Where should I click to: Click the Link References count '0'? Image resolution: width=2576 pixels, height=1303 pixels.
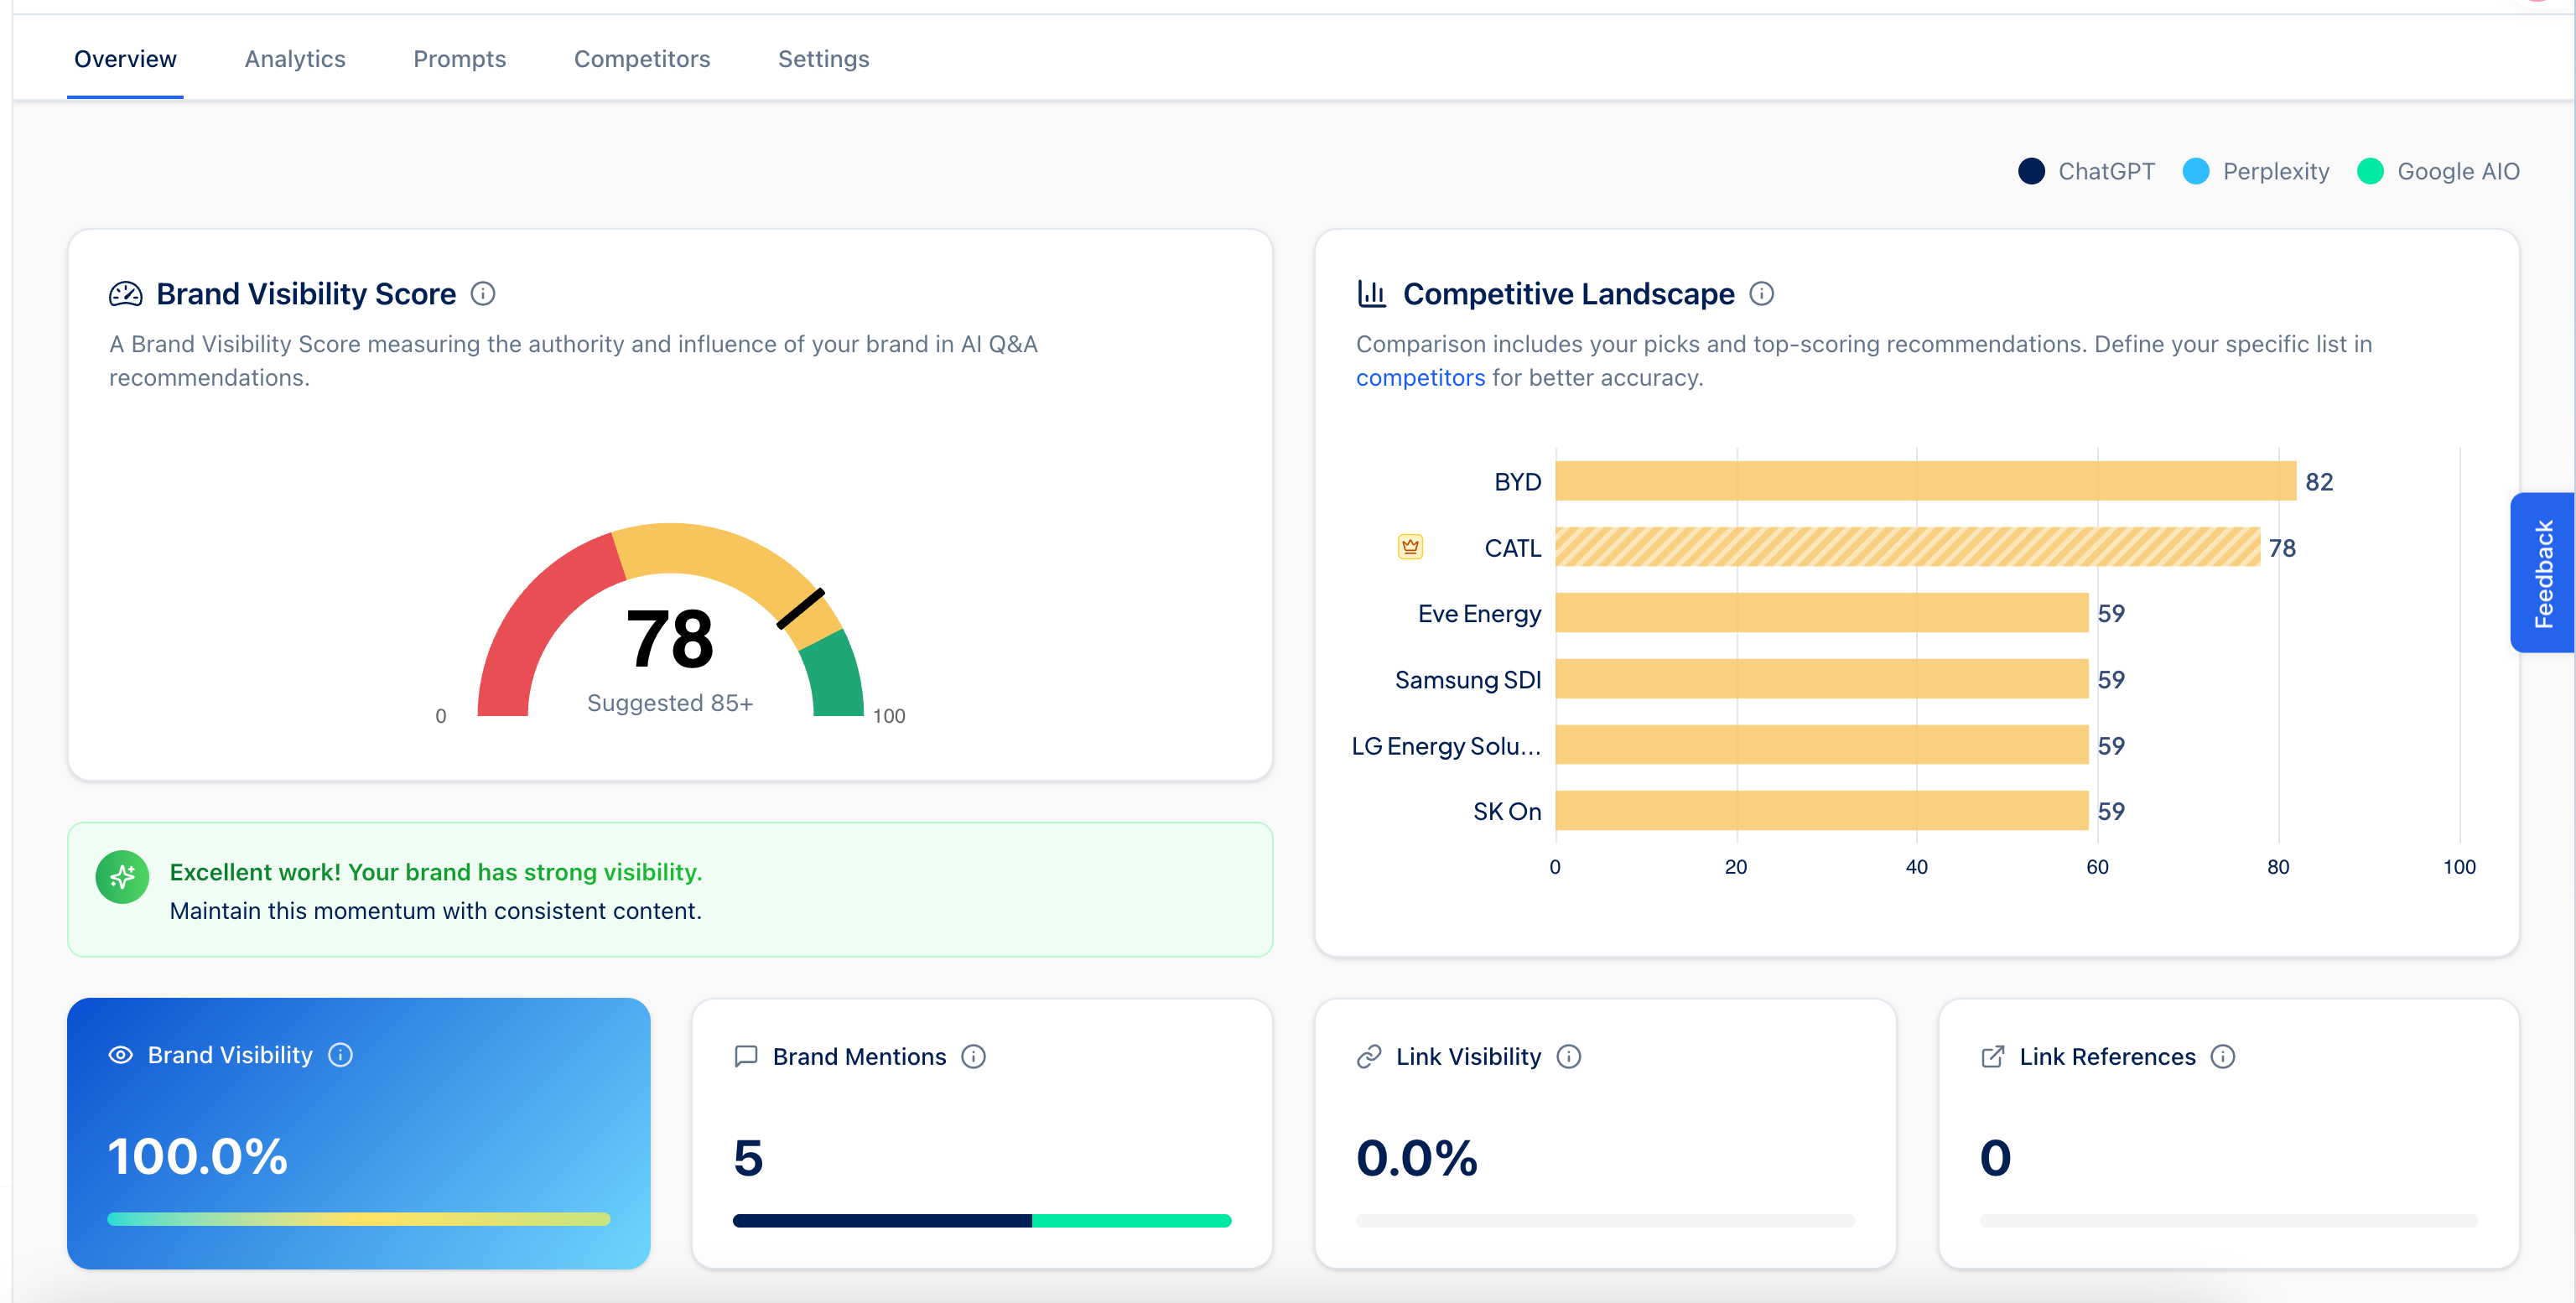click(1995, 1158)
